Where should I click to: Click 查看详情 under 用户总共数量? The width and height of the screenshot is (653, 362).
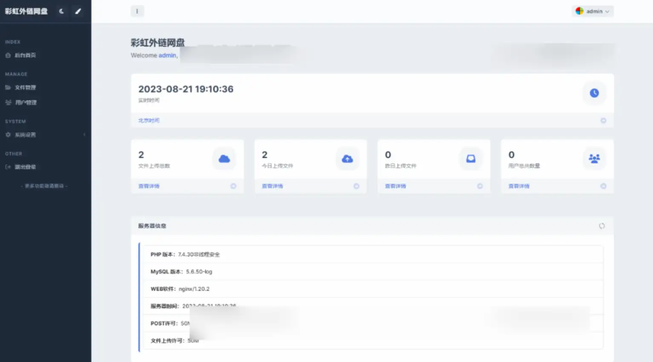519,186
